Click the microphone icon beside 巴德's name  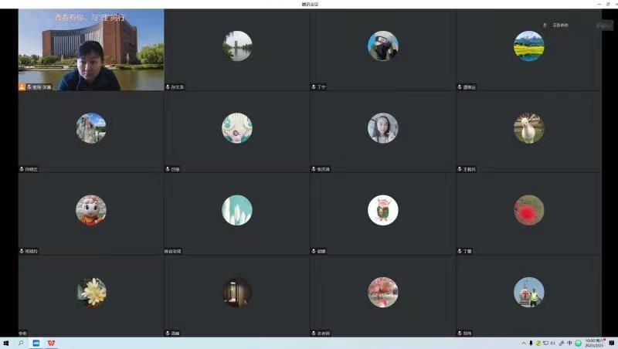pyautogui.click(x=168, y=169)
